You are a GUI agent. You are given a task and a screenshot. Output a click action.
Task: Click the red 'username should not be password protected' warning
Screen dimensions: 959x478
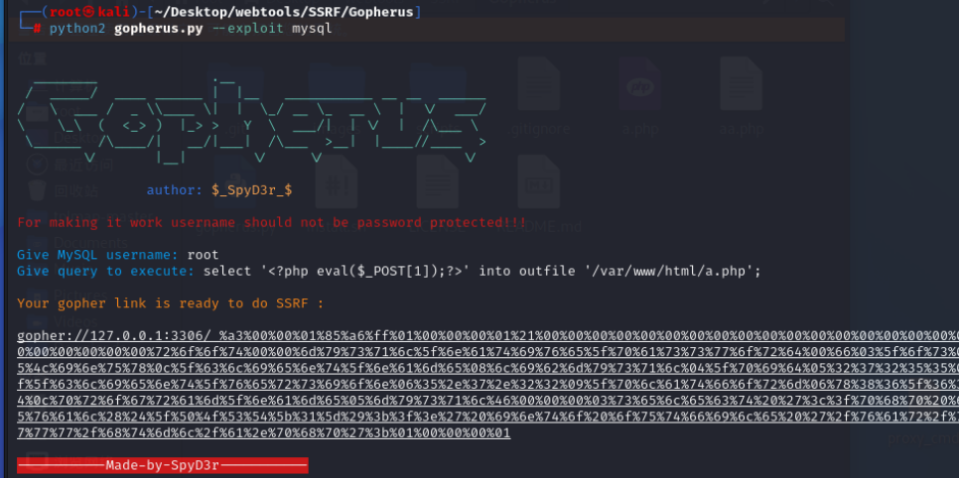tap(272, 222)
